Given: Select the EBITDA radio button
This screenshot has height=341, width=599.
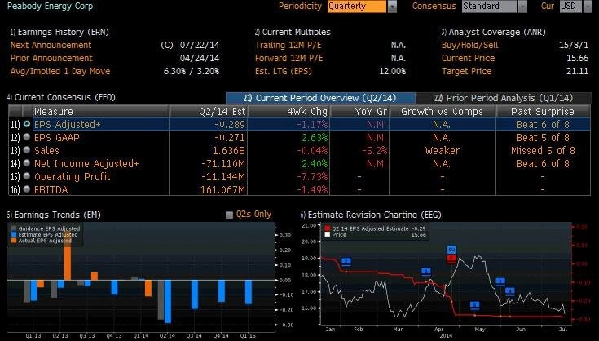Looking at the screenshot, I should click(x=27, y=188).
